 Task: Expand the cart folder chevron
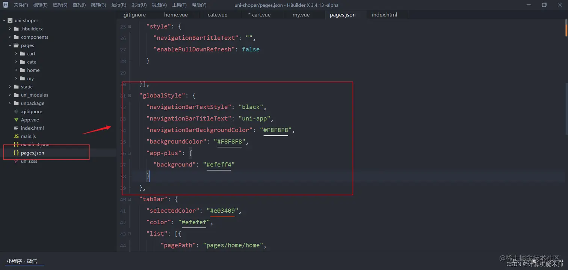point(16,54)
